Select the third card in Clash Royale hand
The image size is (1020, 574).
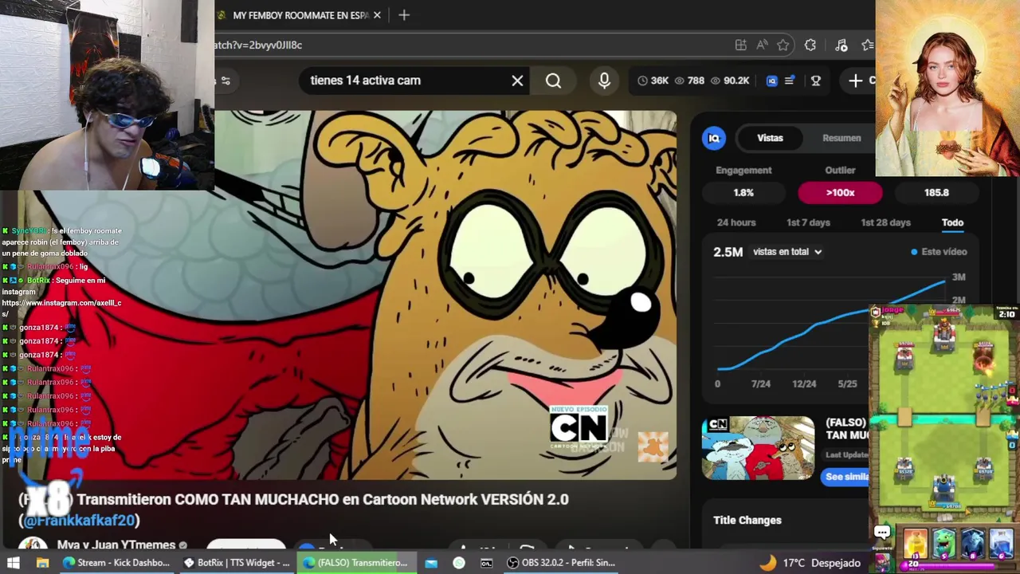point(972,544)
